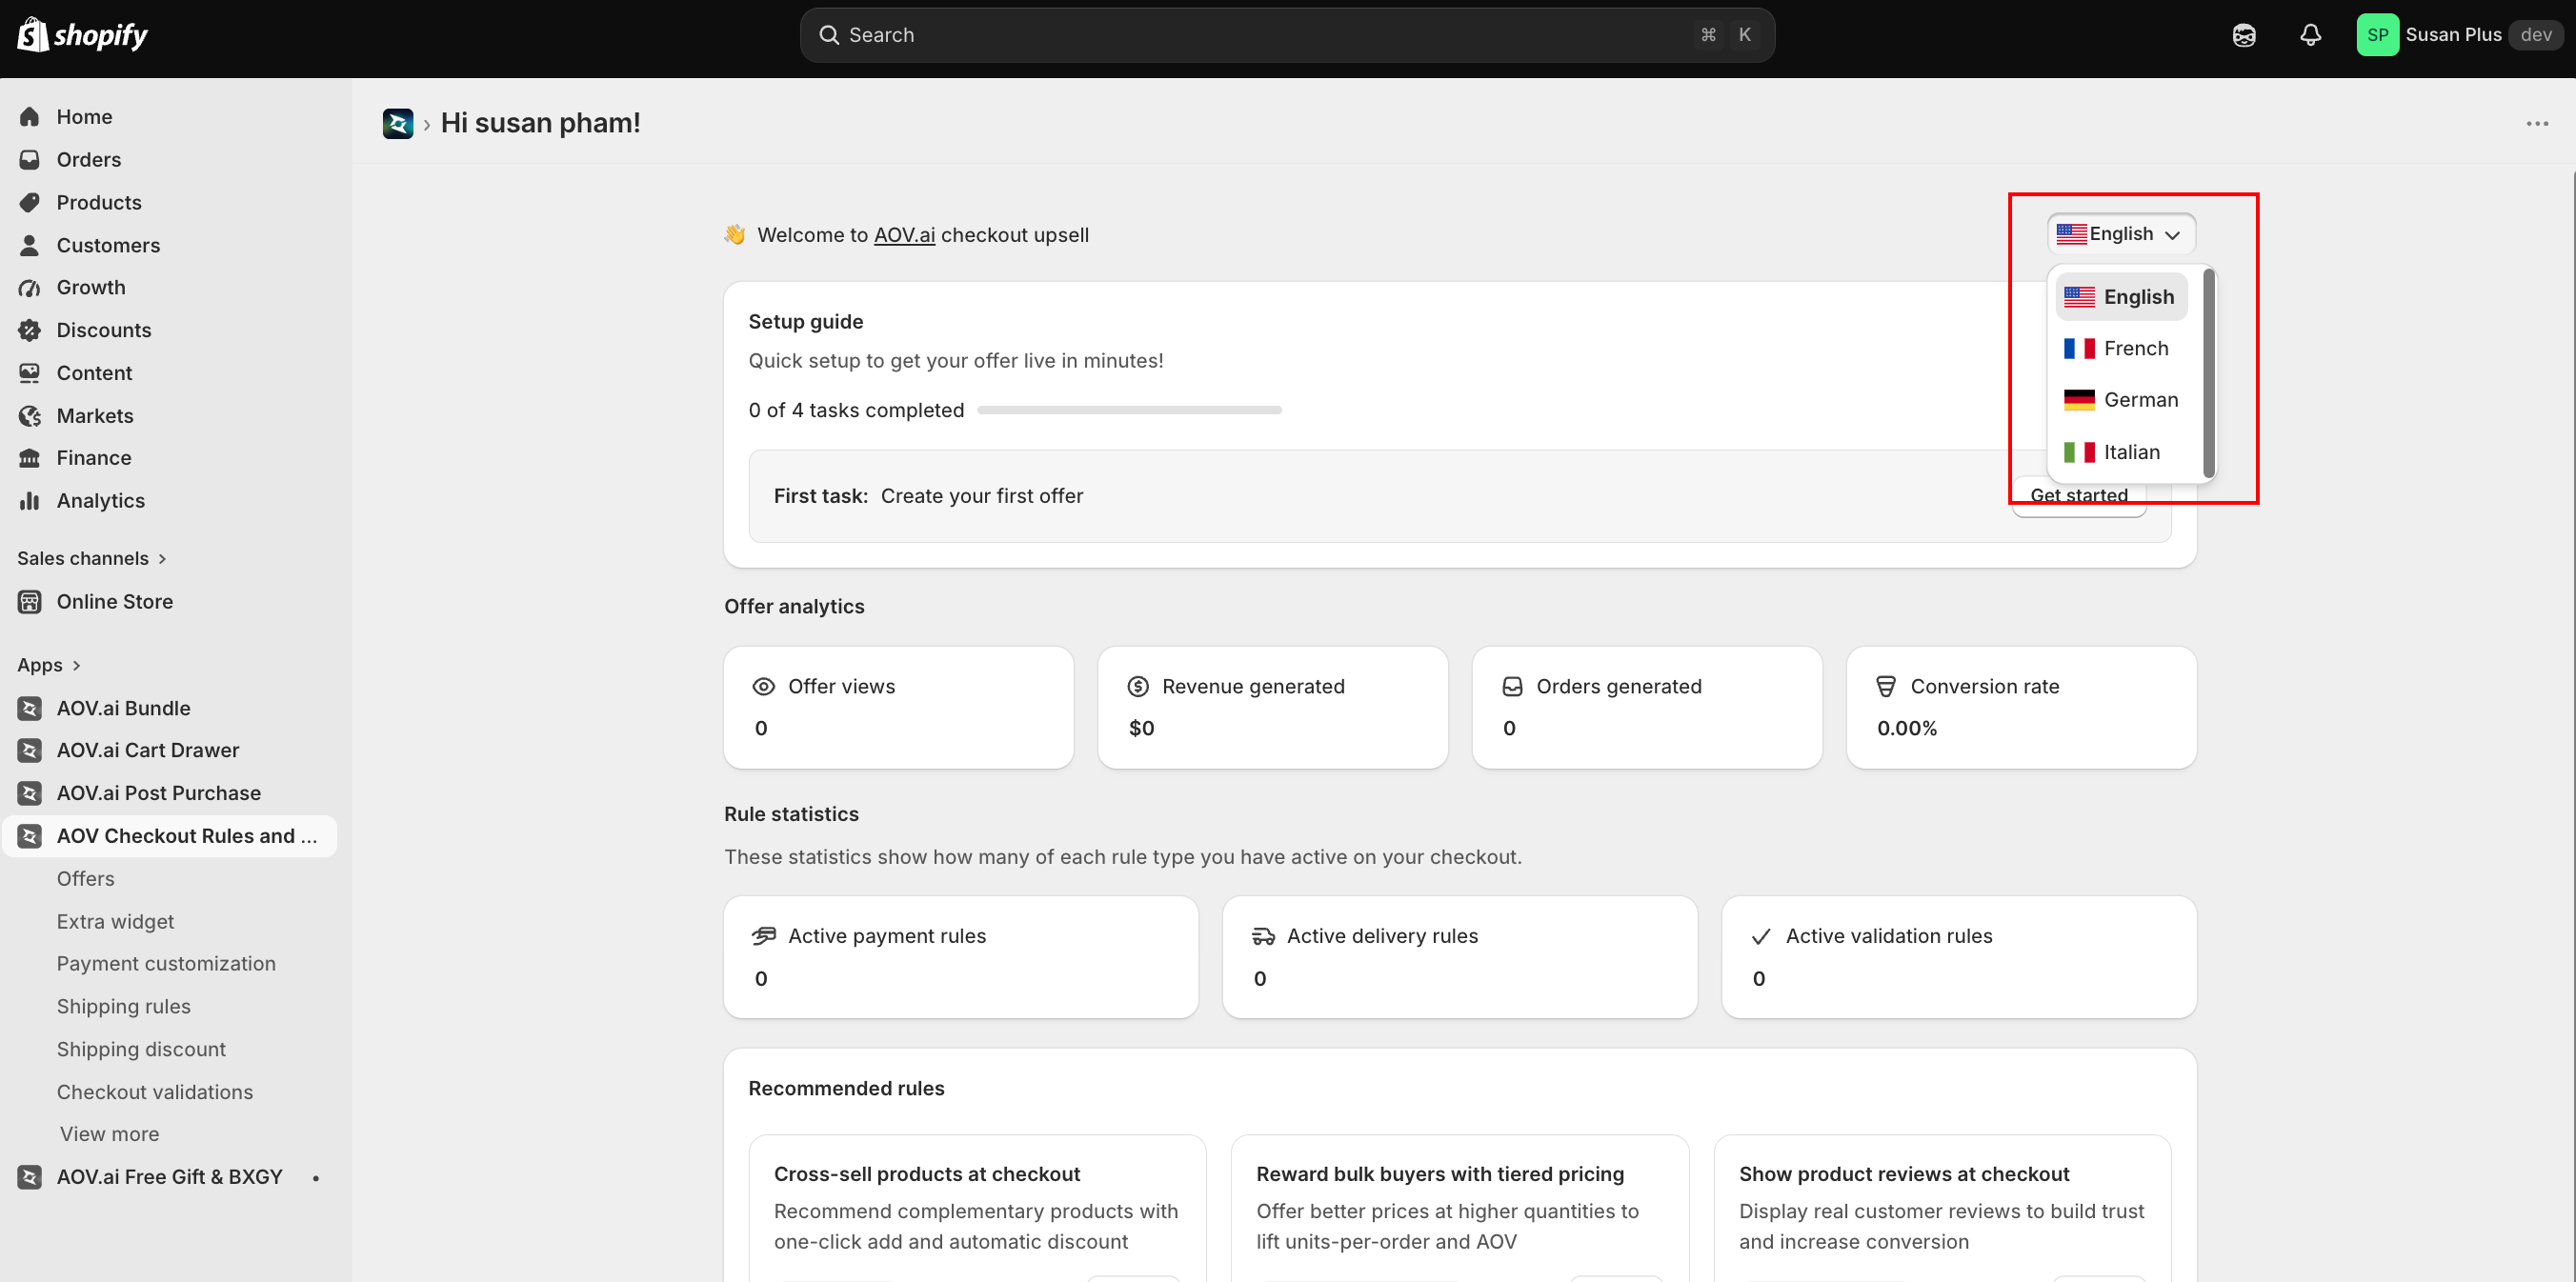Viewport: 2576px width, 1282px height.
Task: Click the Shopify logo
Action: coord(82,35)
